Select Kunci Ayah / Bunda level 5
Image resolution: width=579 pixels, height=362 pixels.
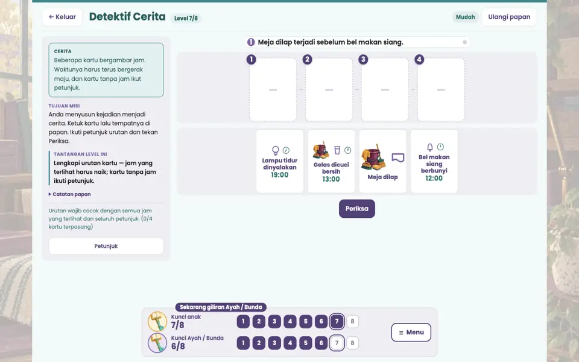coord(305,343)
